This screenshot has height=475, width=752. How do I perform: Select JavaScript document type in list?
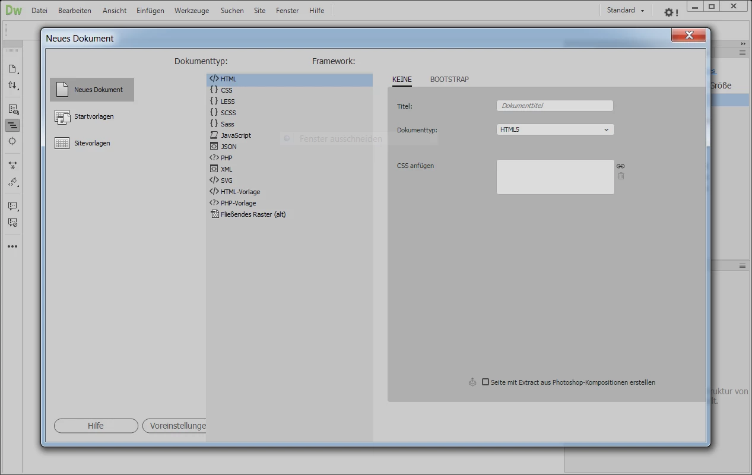coord(290,135)
